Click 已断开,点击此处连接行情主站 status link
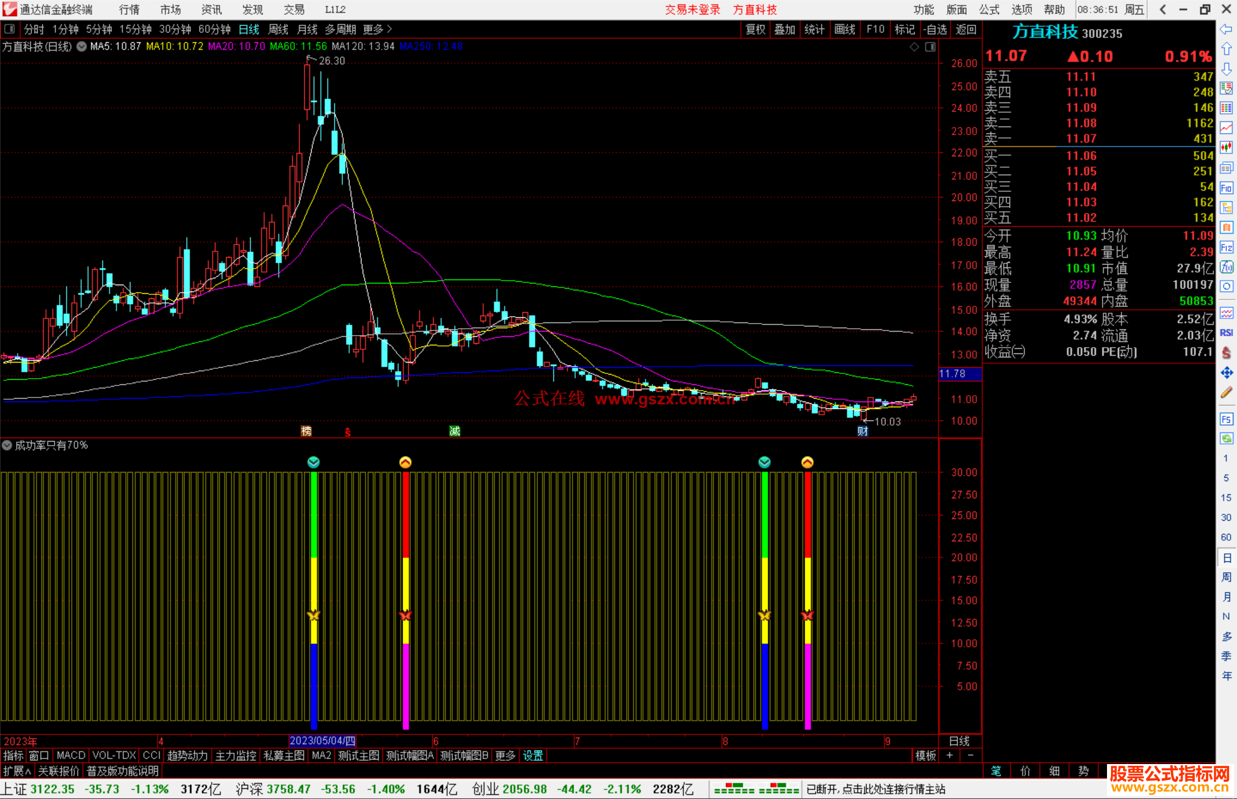Screen dimensions: 1237x799 click(876, 789)
